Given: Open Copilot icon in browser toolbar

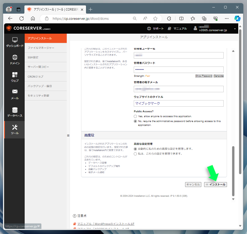Looking at the screenshot, I should click(x=237, y=18).
